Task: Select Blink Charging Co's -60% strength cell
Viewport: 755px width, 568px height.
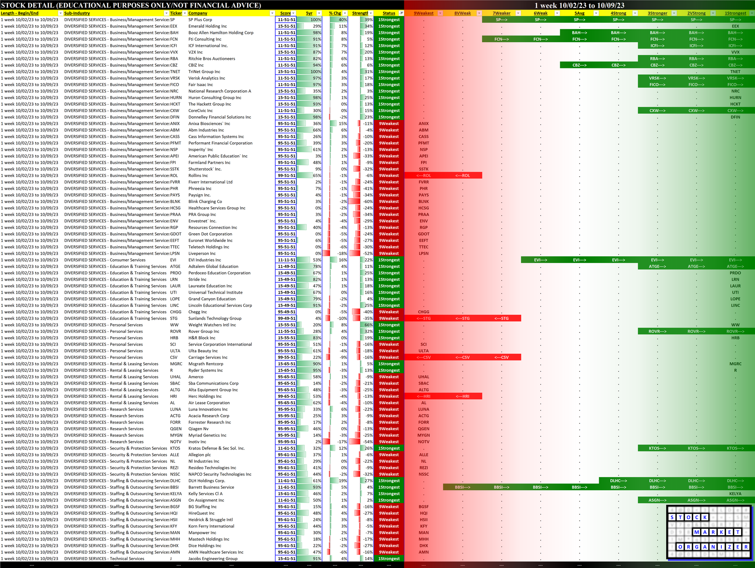Action: [x=361, y=202]
